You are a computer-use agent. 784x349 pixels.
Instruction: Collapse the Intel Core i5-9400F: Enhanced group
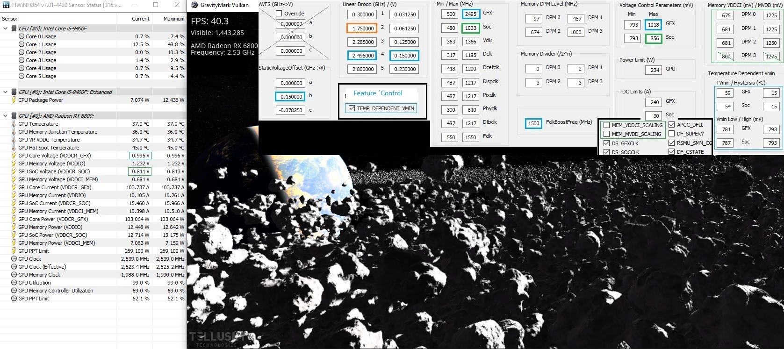tap(6, 92)
